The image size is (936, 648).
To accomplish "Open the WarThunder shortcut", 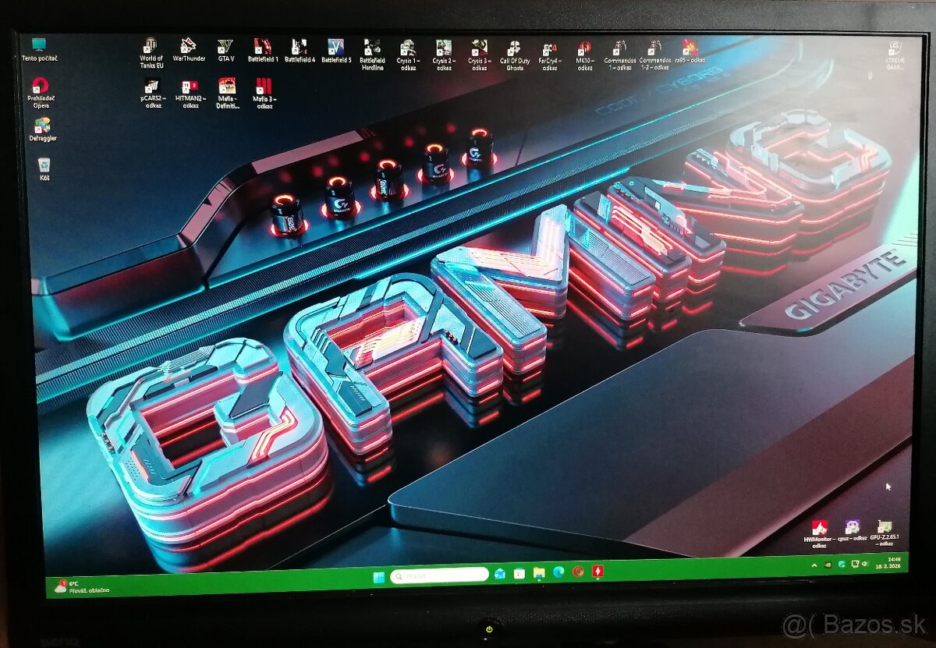I will [190, 47].
